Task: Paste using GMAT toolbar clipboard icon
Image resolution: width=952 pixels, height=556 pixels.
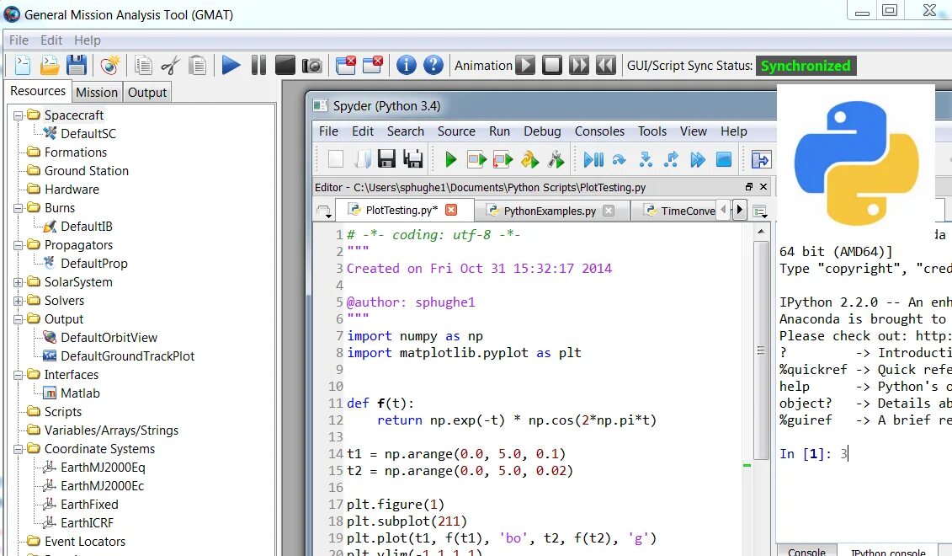Action: 197,65
